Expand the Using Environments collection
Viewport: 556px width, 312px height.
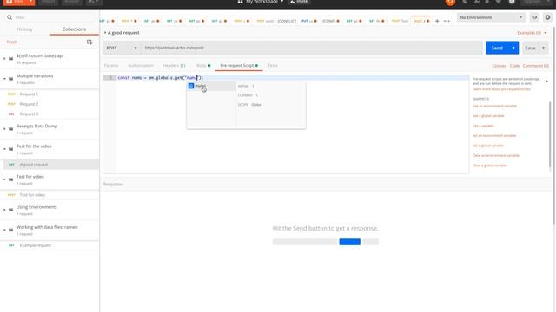coord(4,210)
